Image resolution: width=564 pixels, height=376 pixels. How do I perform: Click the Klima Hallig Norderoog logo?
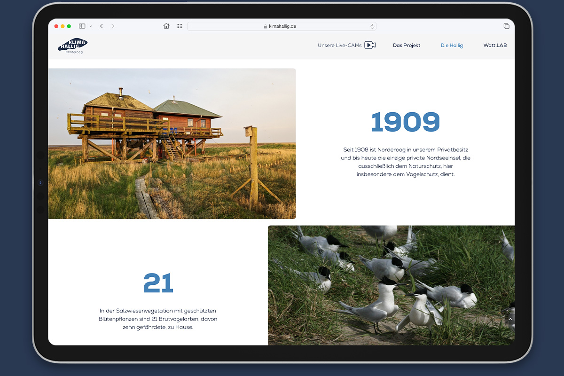coord(72,46)
